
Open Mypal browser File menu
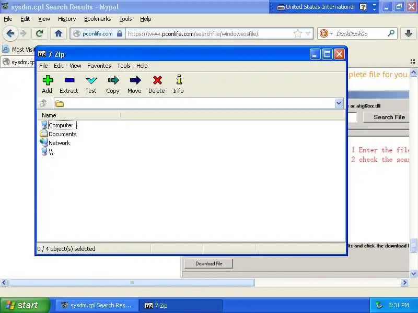pos(8,19)
